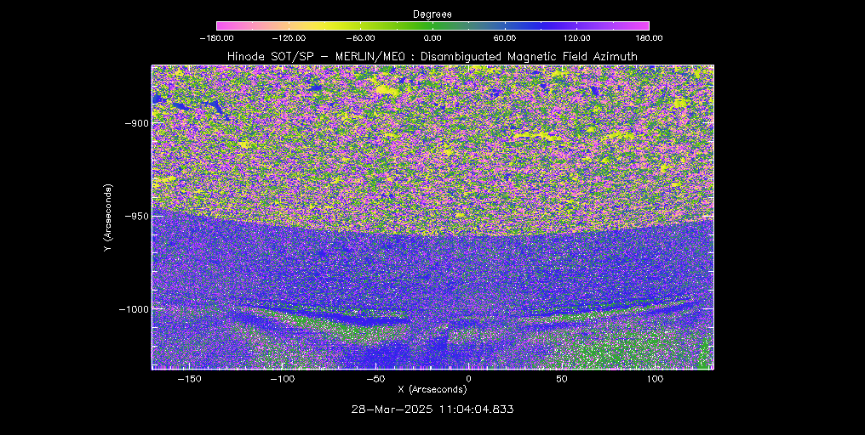Click the 0 tick label on X axis
Image resolution: width=865 pixels, height=435 pixels.
tap(467, 376)
